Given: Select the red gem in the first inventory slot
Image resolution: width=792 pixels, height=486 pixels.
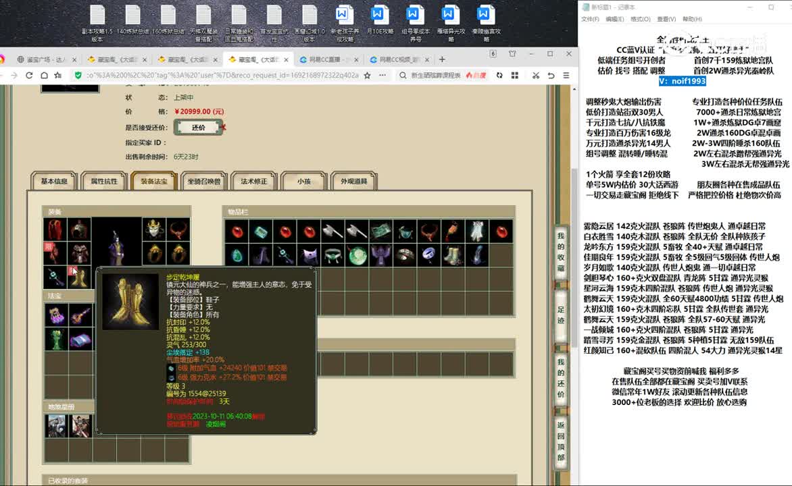Looking at the screenshot, I should coord(237,232).
